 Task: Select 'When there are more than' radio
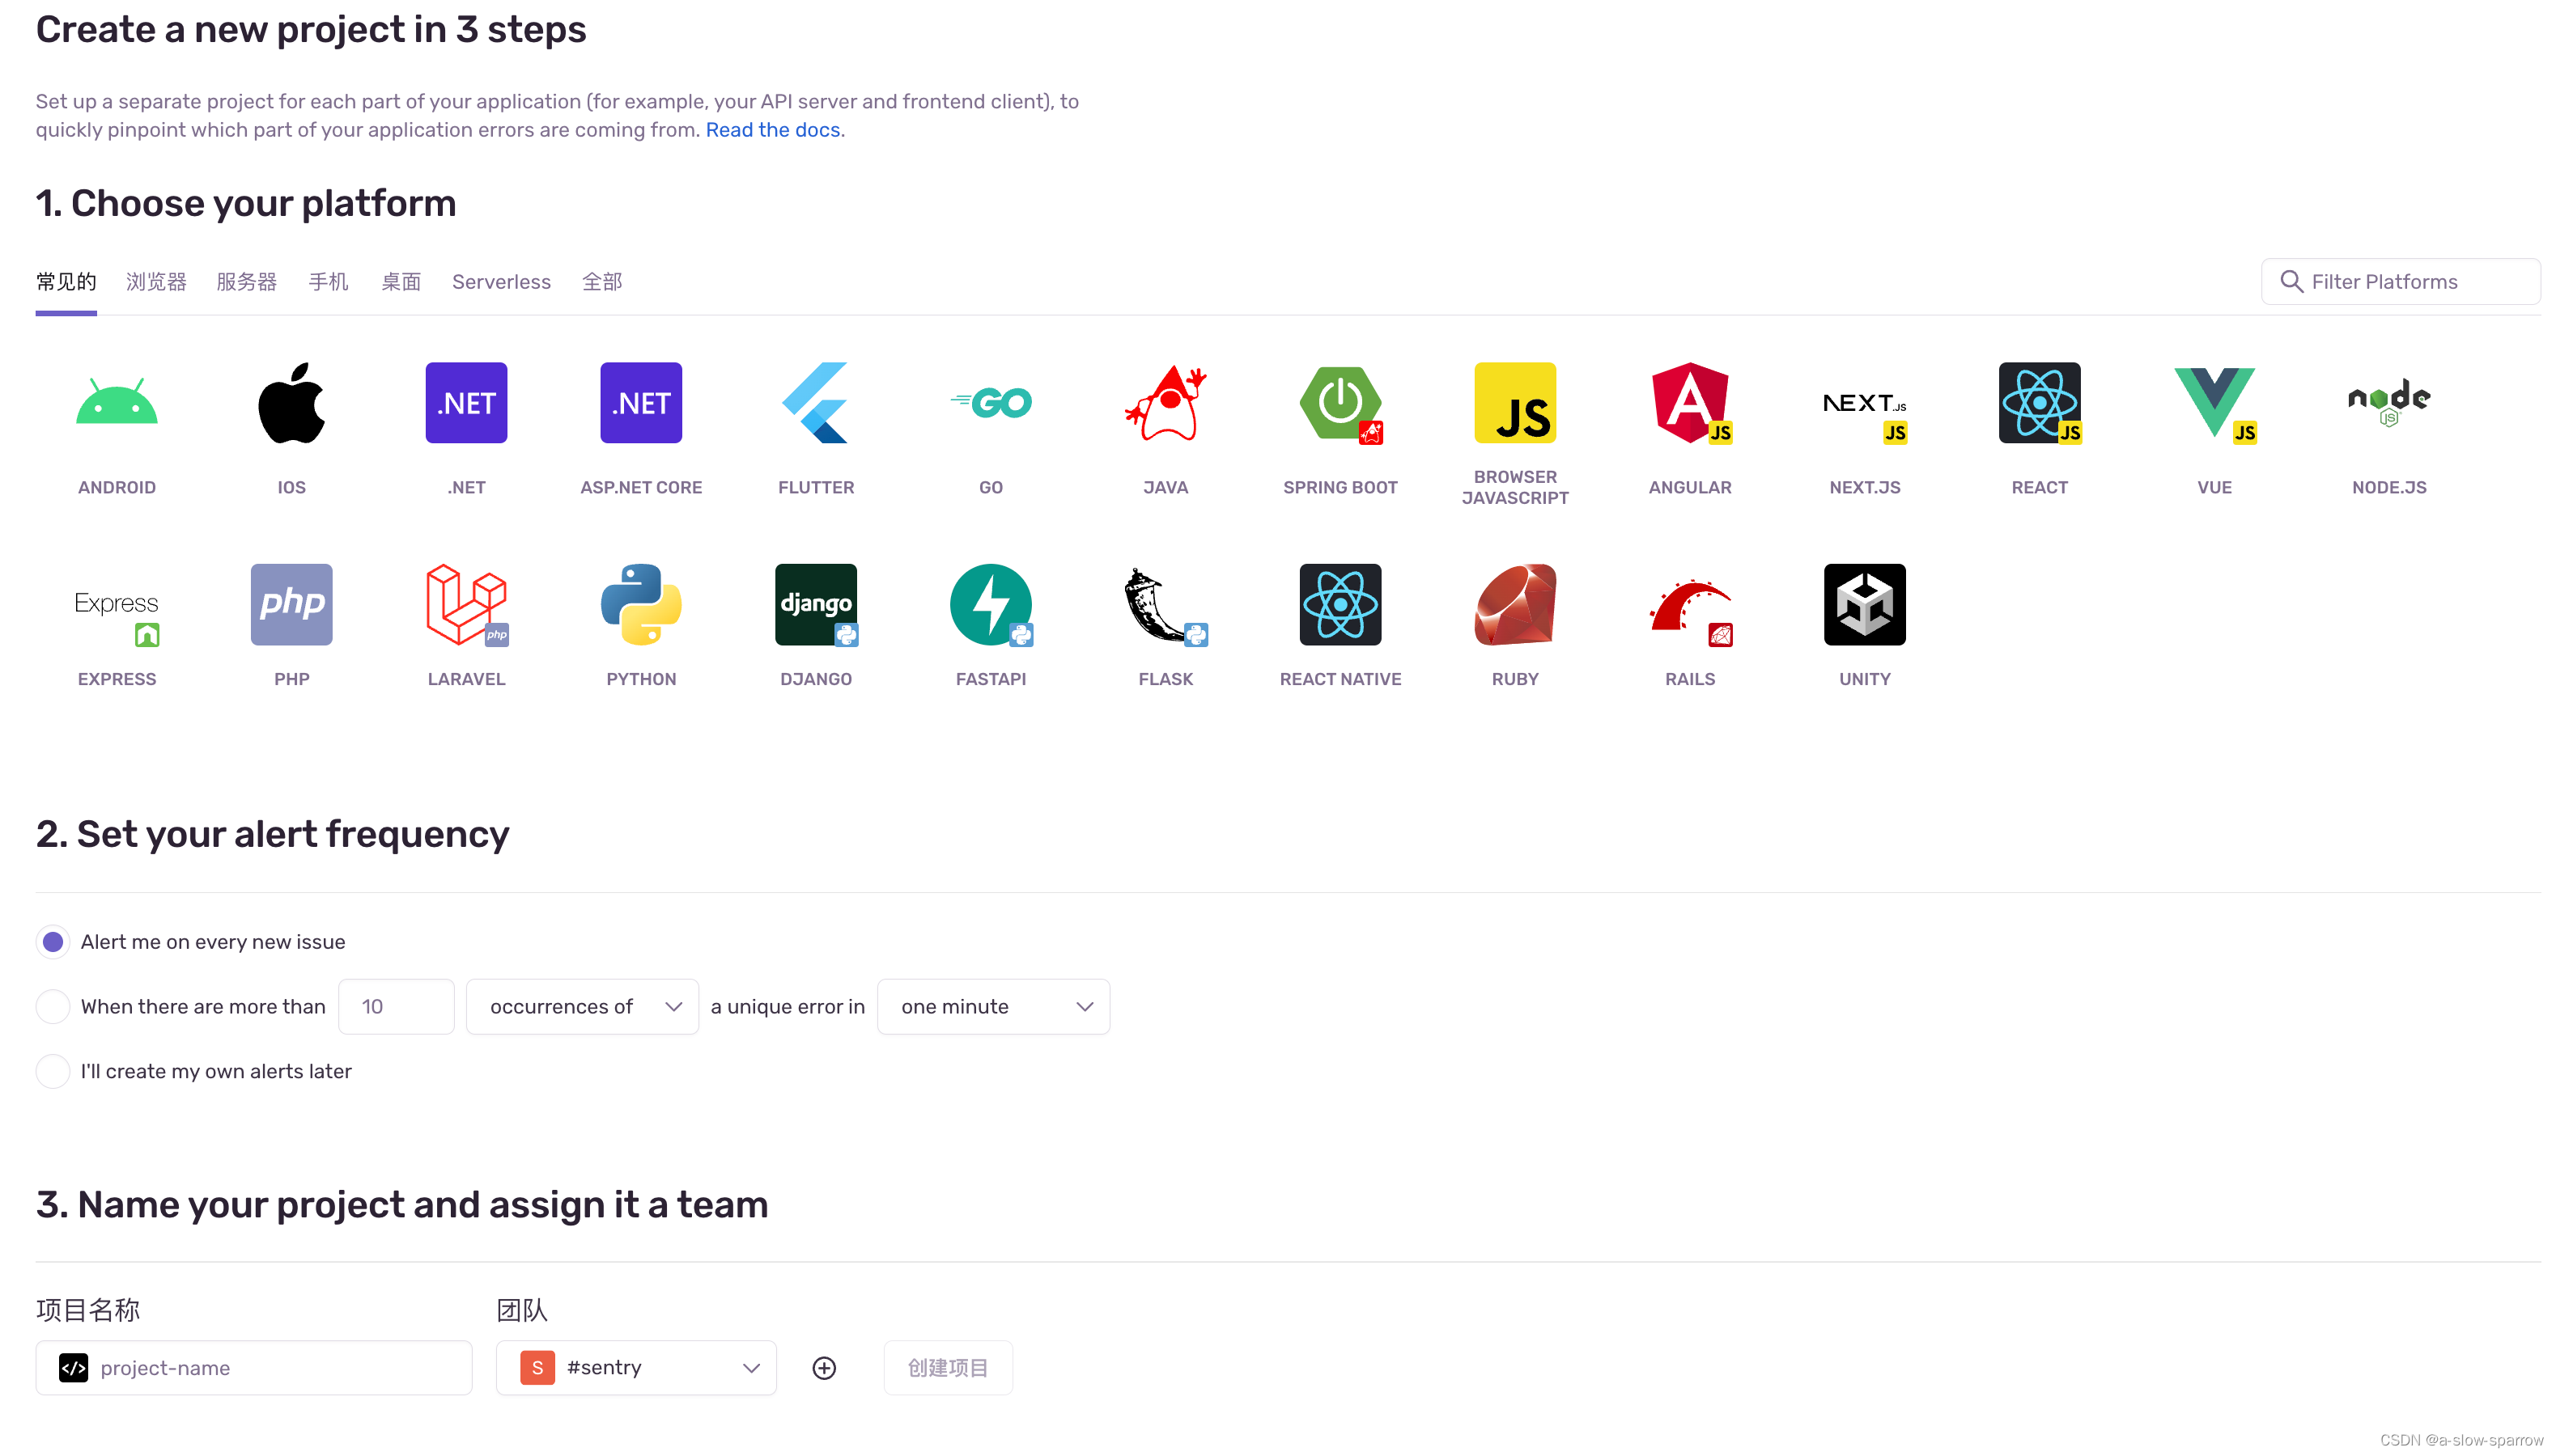click(53, 1007)
